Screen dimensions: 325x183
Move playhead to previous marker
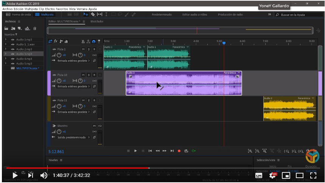pyautogui.click(x=150, y=151)
